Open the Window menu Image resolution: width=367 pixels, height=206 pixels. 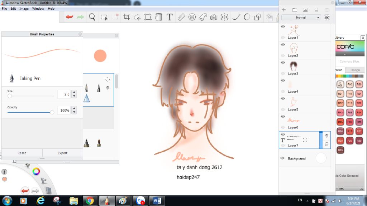click(38, 9)
